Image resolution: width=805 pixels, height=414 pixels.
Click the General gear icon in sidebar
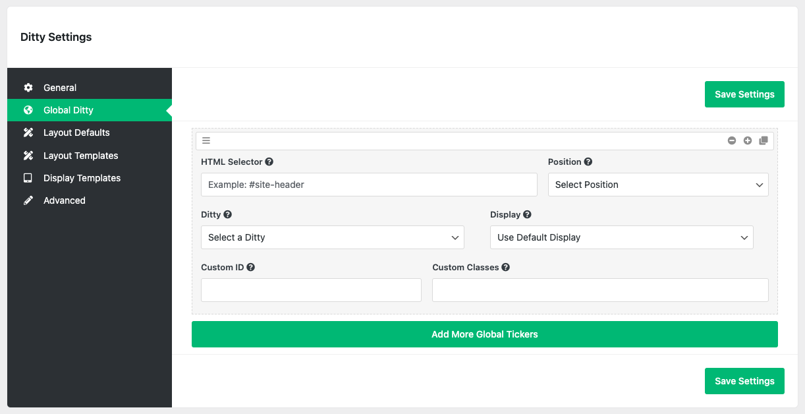tap(28, 88)
